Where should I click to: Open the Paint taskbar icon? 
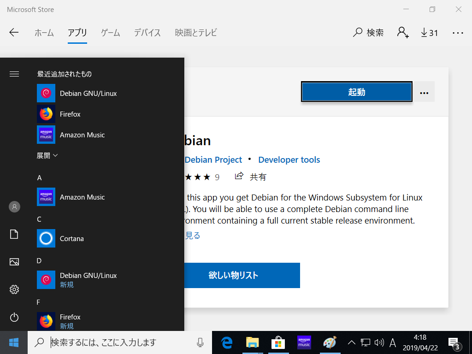pos(330,342)
